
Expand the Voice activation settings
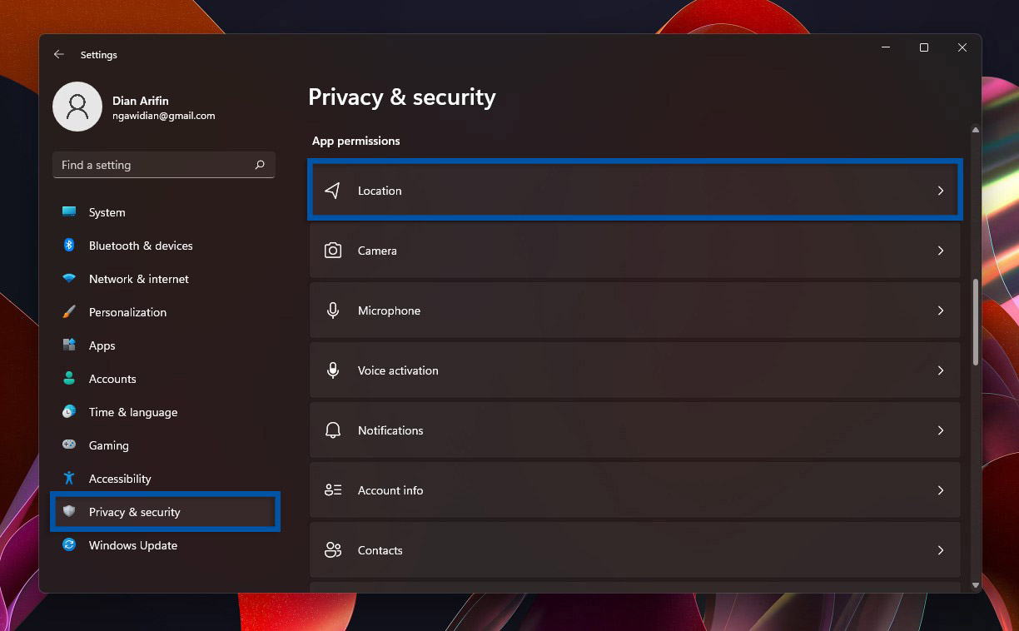[635, 370]
